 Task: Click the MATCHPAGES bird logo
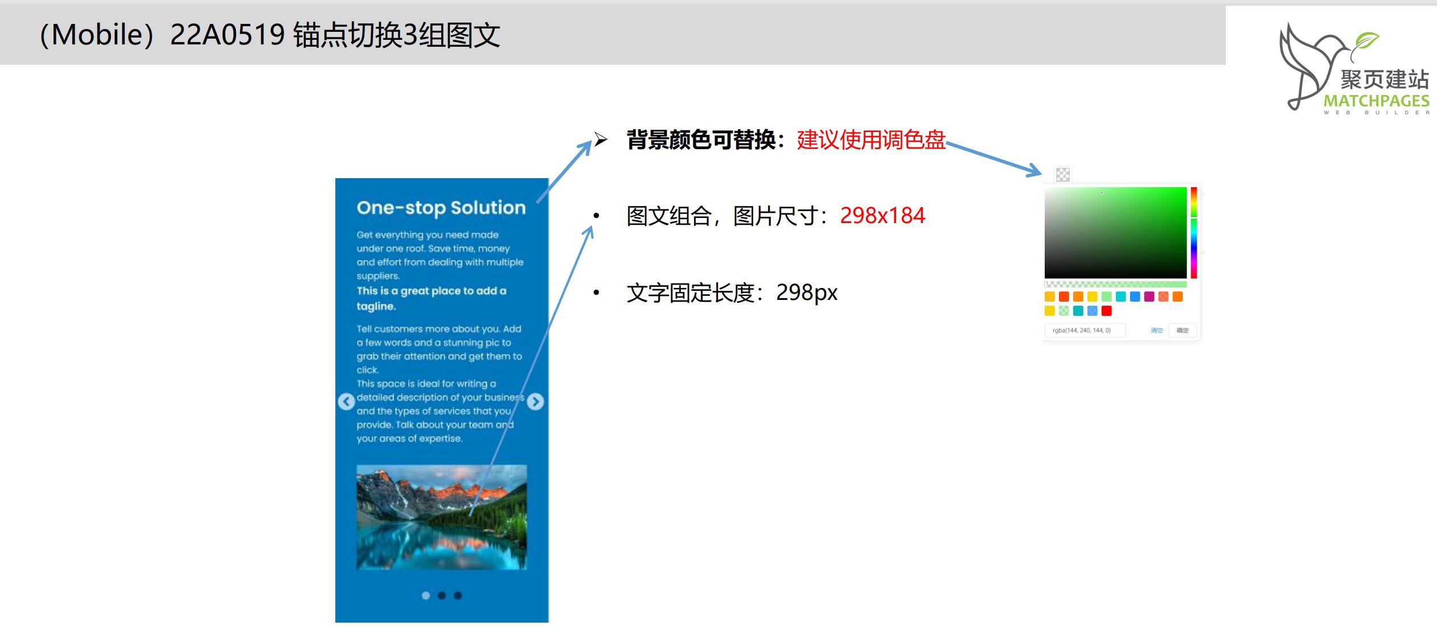1354,68
